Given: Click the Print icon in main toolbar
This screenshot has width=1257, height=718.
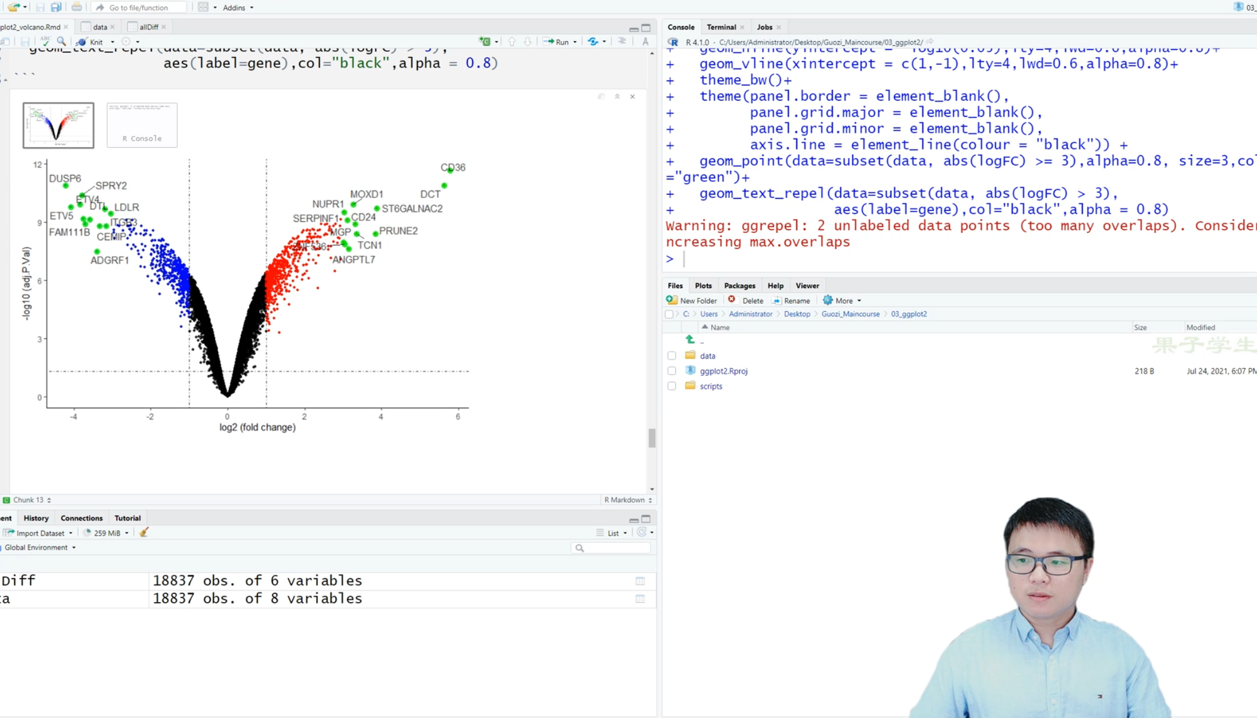Looking at the screenshot, I should point(77,7).
